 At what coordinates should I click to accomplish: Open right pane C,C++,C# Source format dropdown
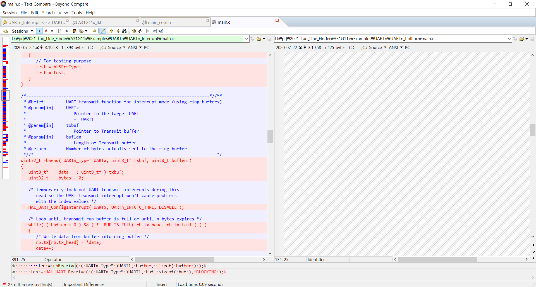click(368, 48)
